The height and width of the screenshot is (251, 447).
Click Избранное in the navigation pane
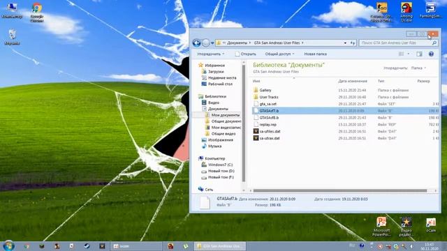tap(214, 66)
